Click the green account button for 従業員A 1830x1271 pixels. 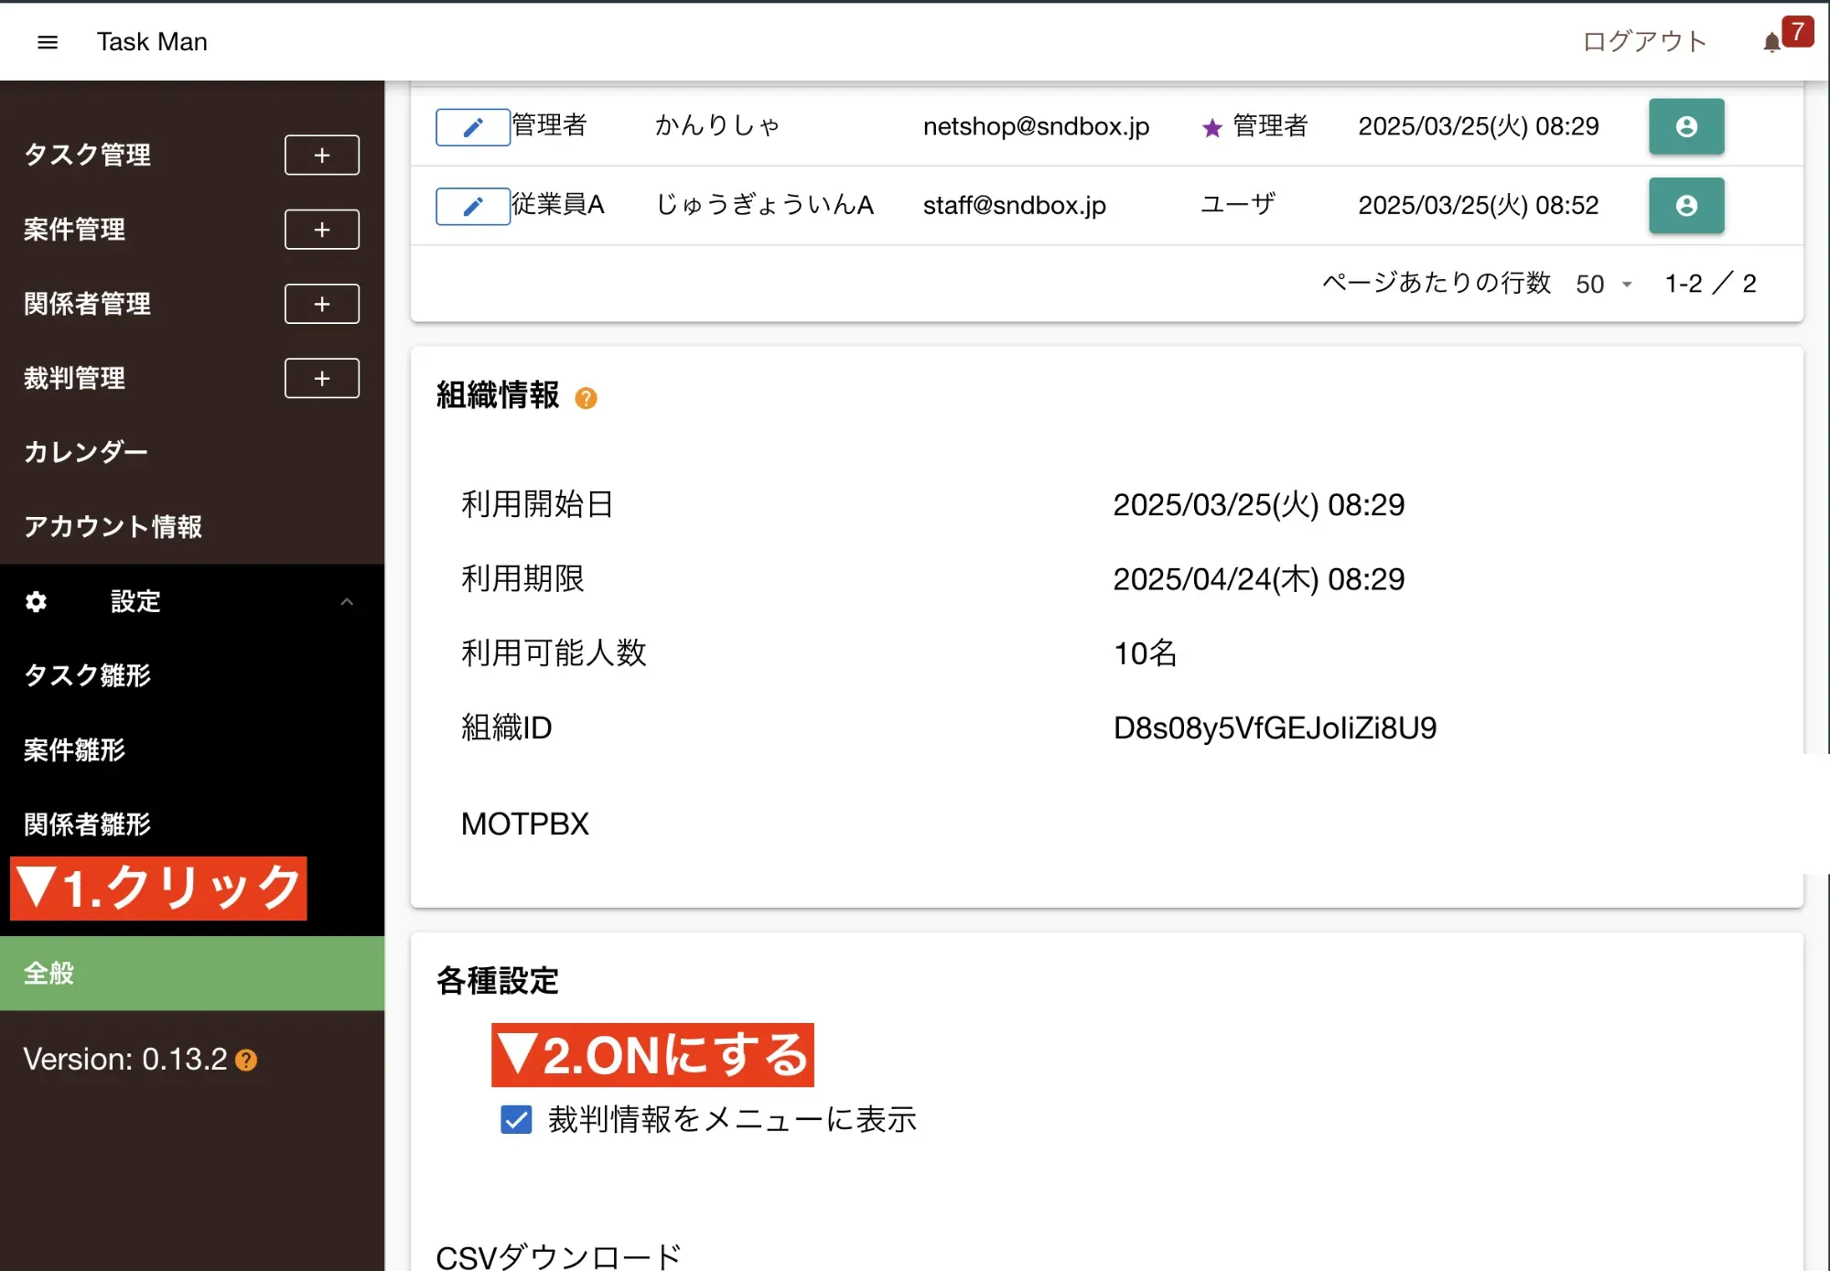click(x=1685, y=206)
